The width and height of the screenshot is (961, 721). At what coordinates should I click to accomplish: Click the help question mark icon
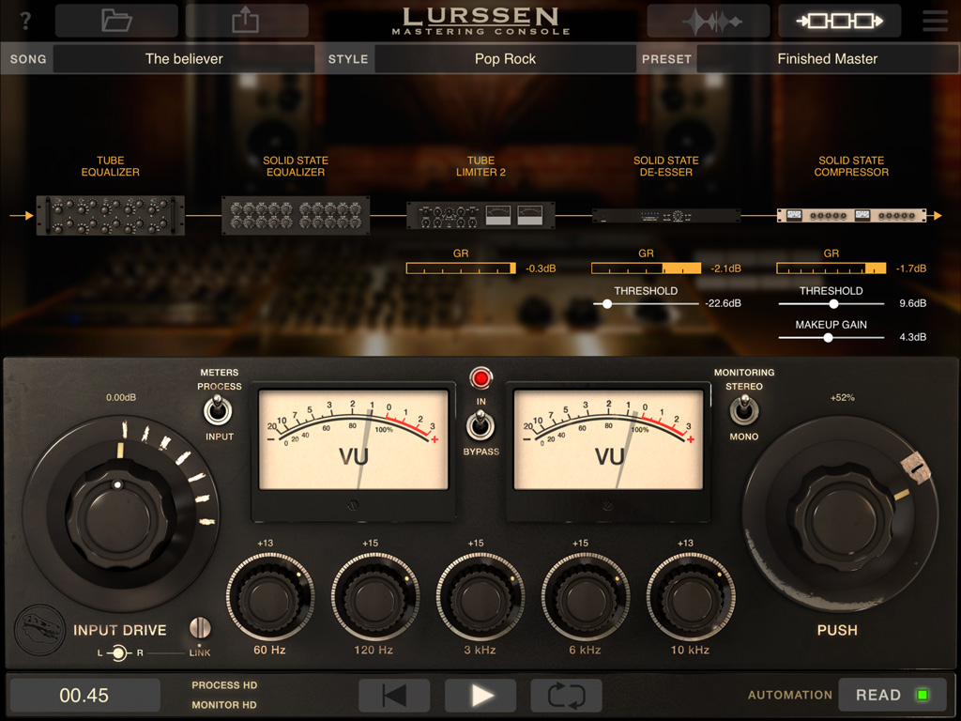(x=25, y=20)
